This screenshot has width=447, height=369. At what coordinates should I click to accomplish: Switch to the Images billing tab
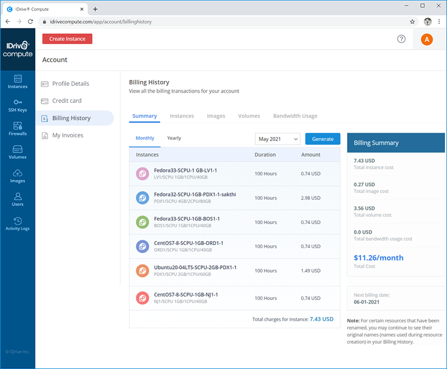tap(216, 116)
